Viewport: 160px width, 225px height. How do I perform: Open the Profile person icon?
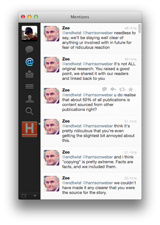click(29, 99)
